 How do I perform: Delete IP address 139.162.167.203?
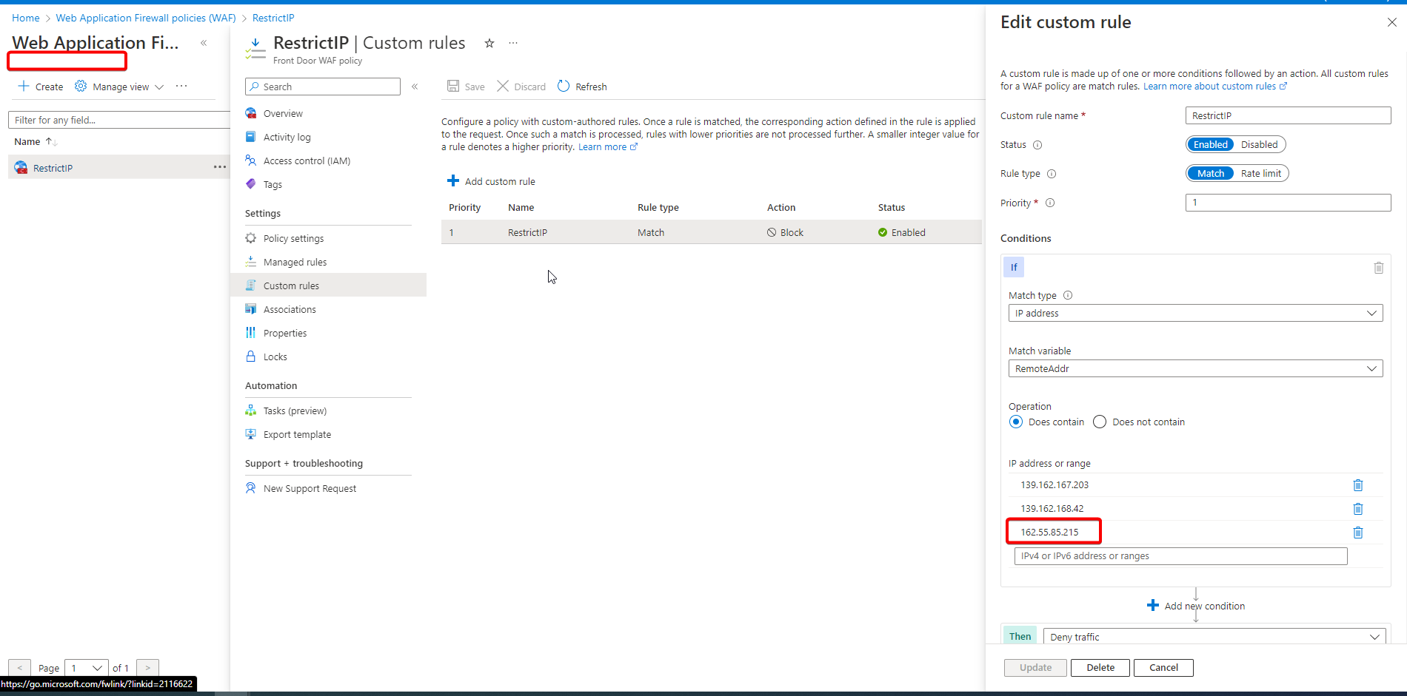coord(1358,485)
